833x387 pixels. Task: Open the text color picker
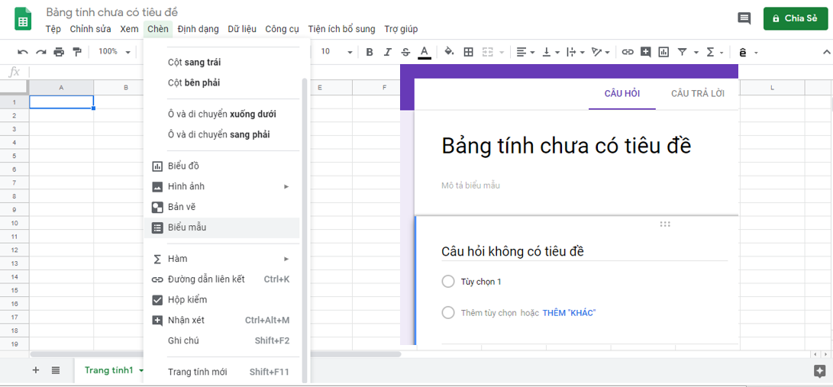click(425, 52)
